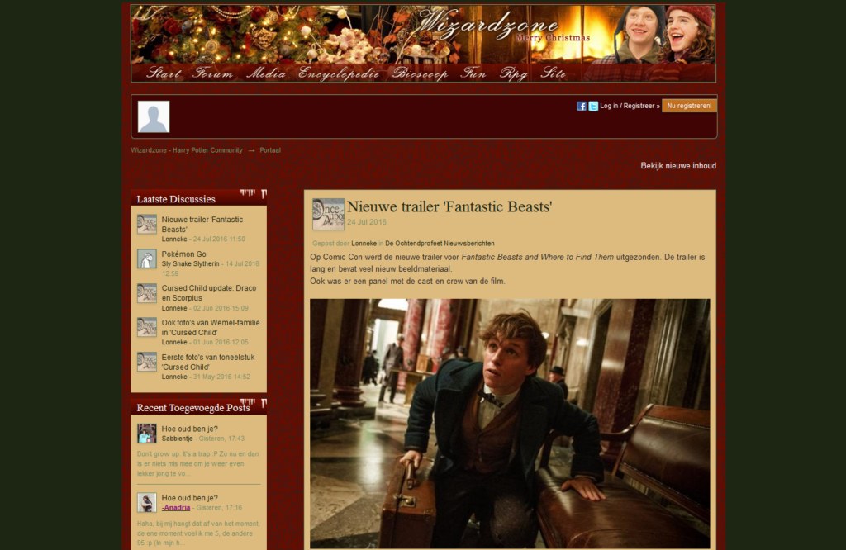Open 'Nieuwe trailer Fantastic Beasts' article title
846x550 pixels.
(449, 207)
